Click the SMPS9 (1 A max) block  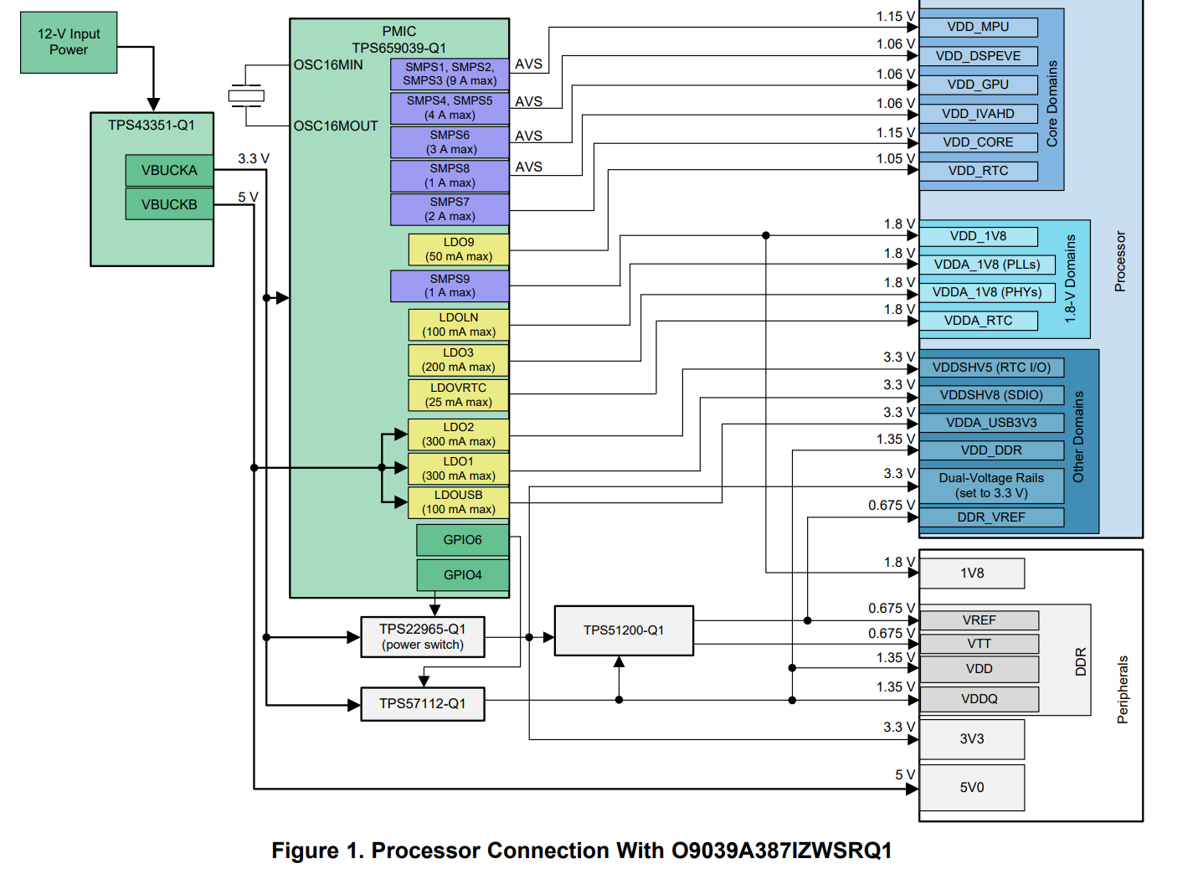(x=450, y=285)
